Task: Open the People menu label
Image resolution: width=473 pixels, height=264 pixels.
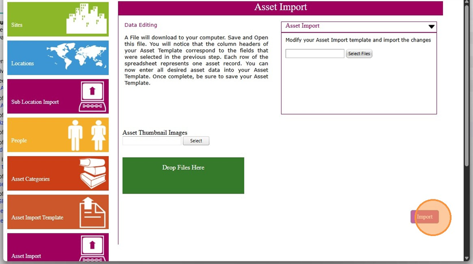Action: [19, 140]
